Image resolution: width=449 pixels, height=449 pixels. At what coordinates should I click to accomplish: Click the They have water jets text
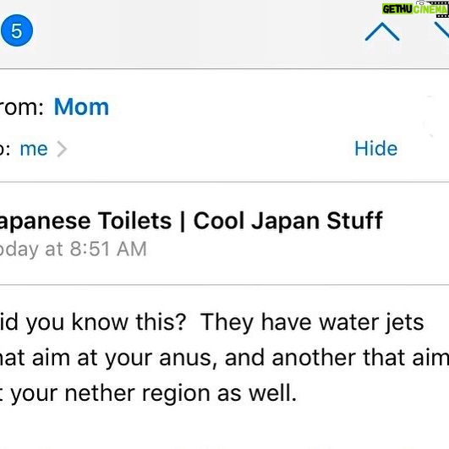(x=312, y=322)
